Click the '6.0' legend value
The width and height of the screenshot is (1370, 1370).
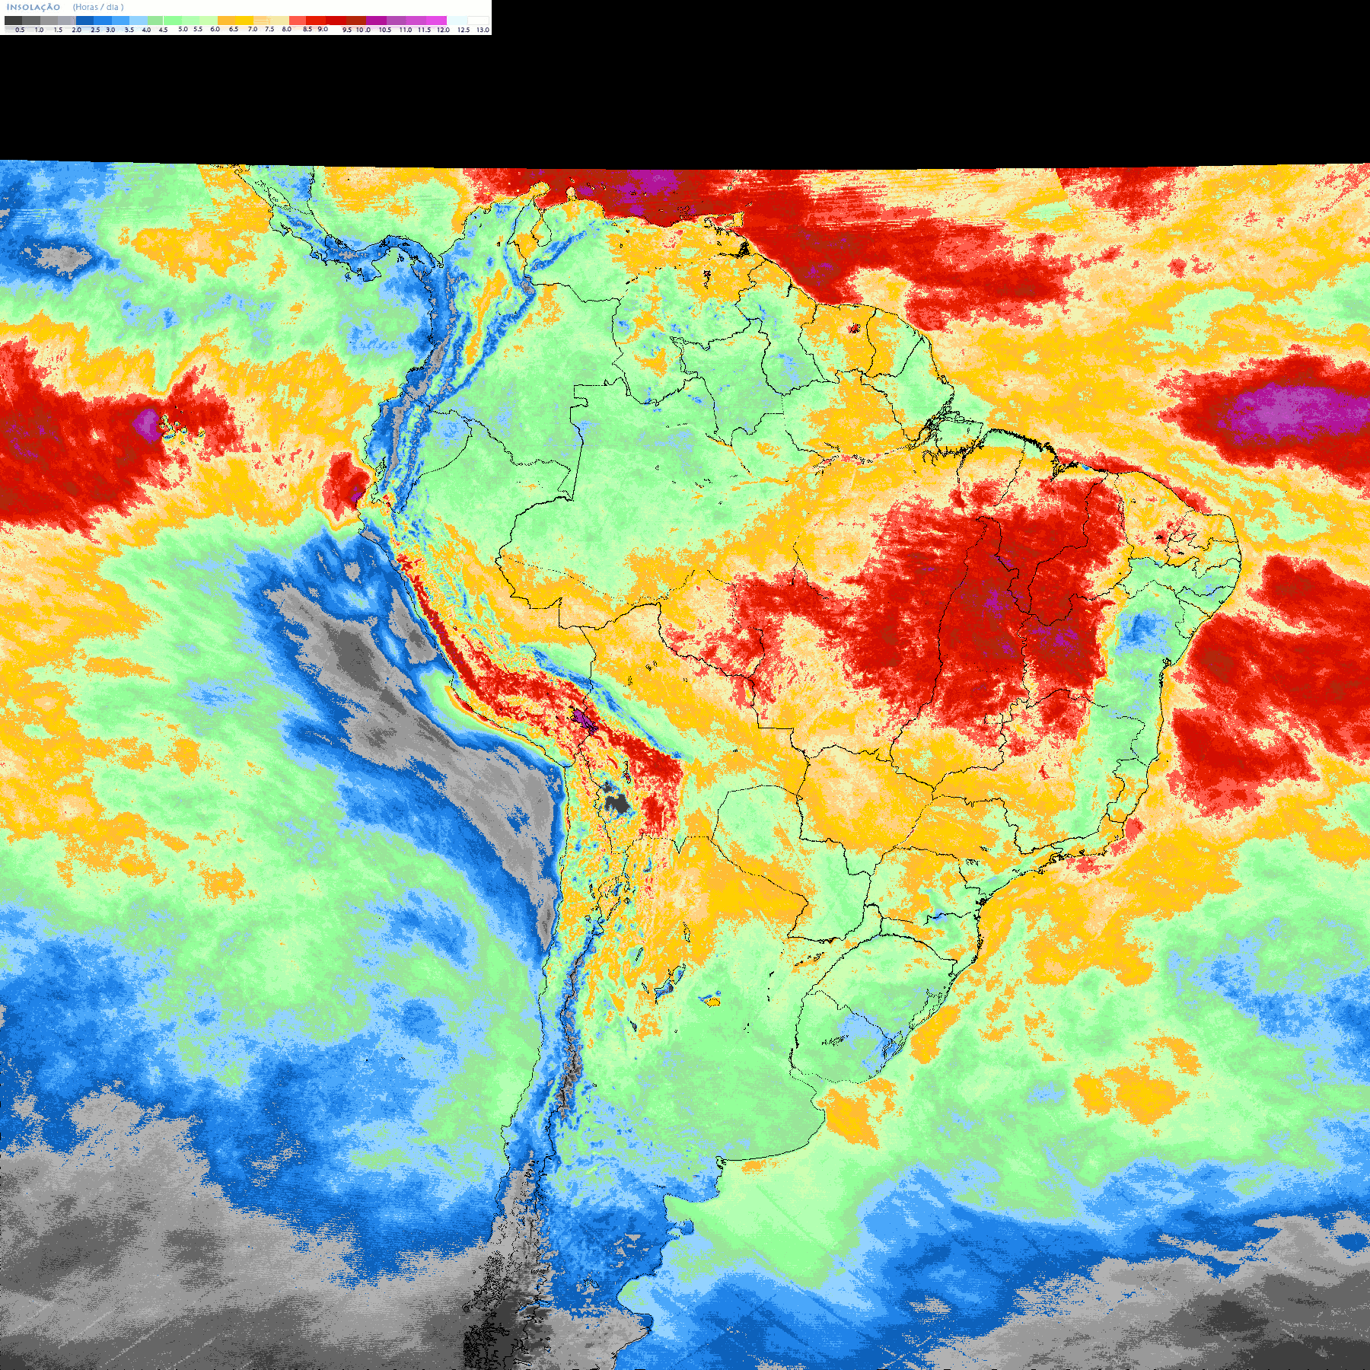tap(215, 29)
